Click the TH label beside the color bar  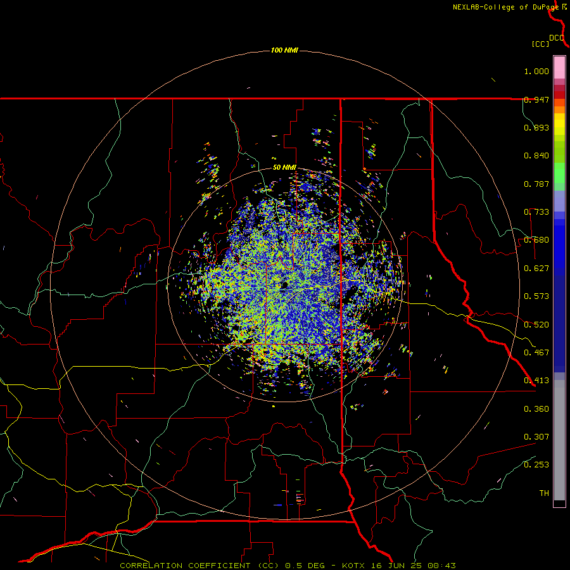(x=544, y=493)
